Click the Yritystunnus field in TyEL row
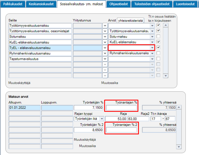The width and height of the screenshot is (199, 155). click(87, 48)
